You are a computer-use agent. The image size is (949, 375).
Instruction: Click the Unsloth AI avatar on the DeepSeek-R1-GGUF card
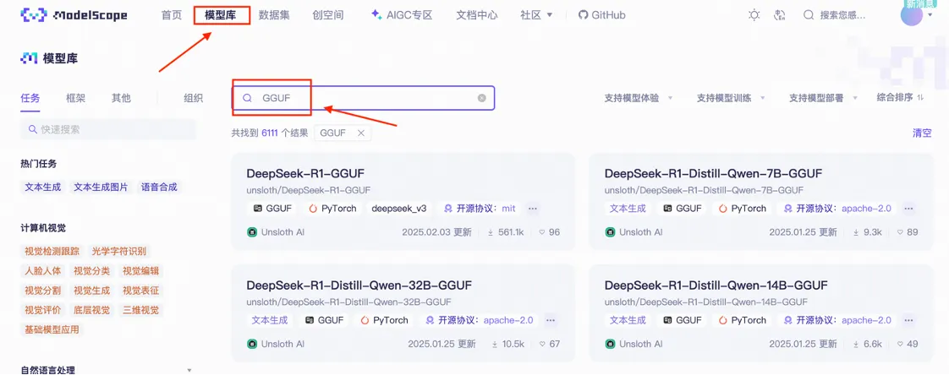pos(252,232)
